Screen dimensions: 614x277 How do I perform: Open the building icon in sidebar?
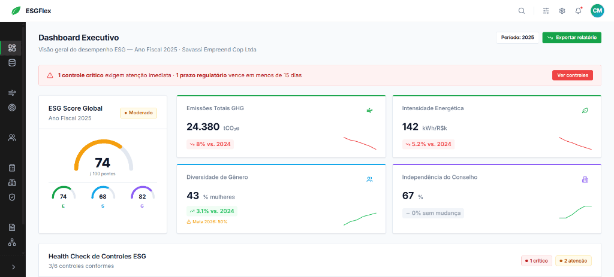[12, 182]
